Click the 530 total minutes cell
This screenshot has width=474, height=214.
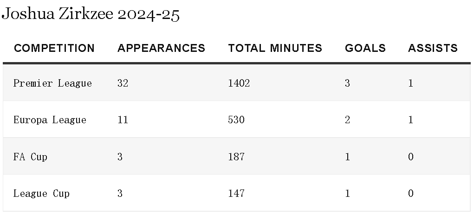click(236, 120)
